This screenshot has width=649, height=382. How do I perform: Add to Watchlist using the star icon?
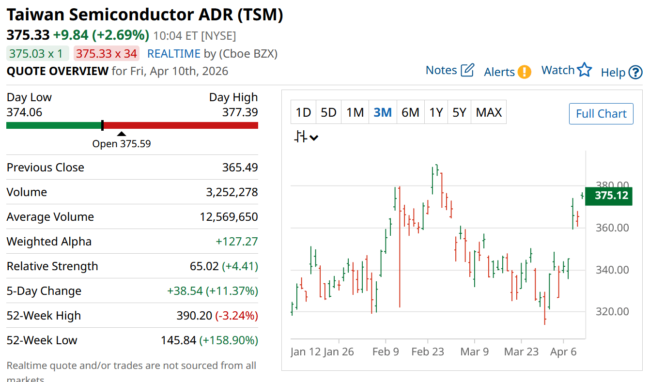(585, 70)
